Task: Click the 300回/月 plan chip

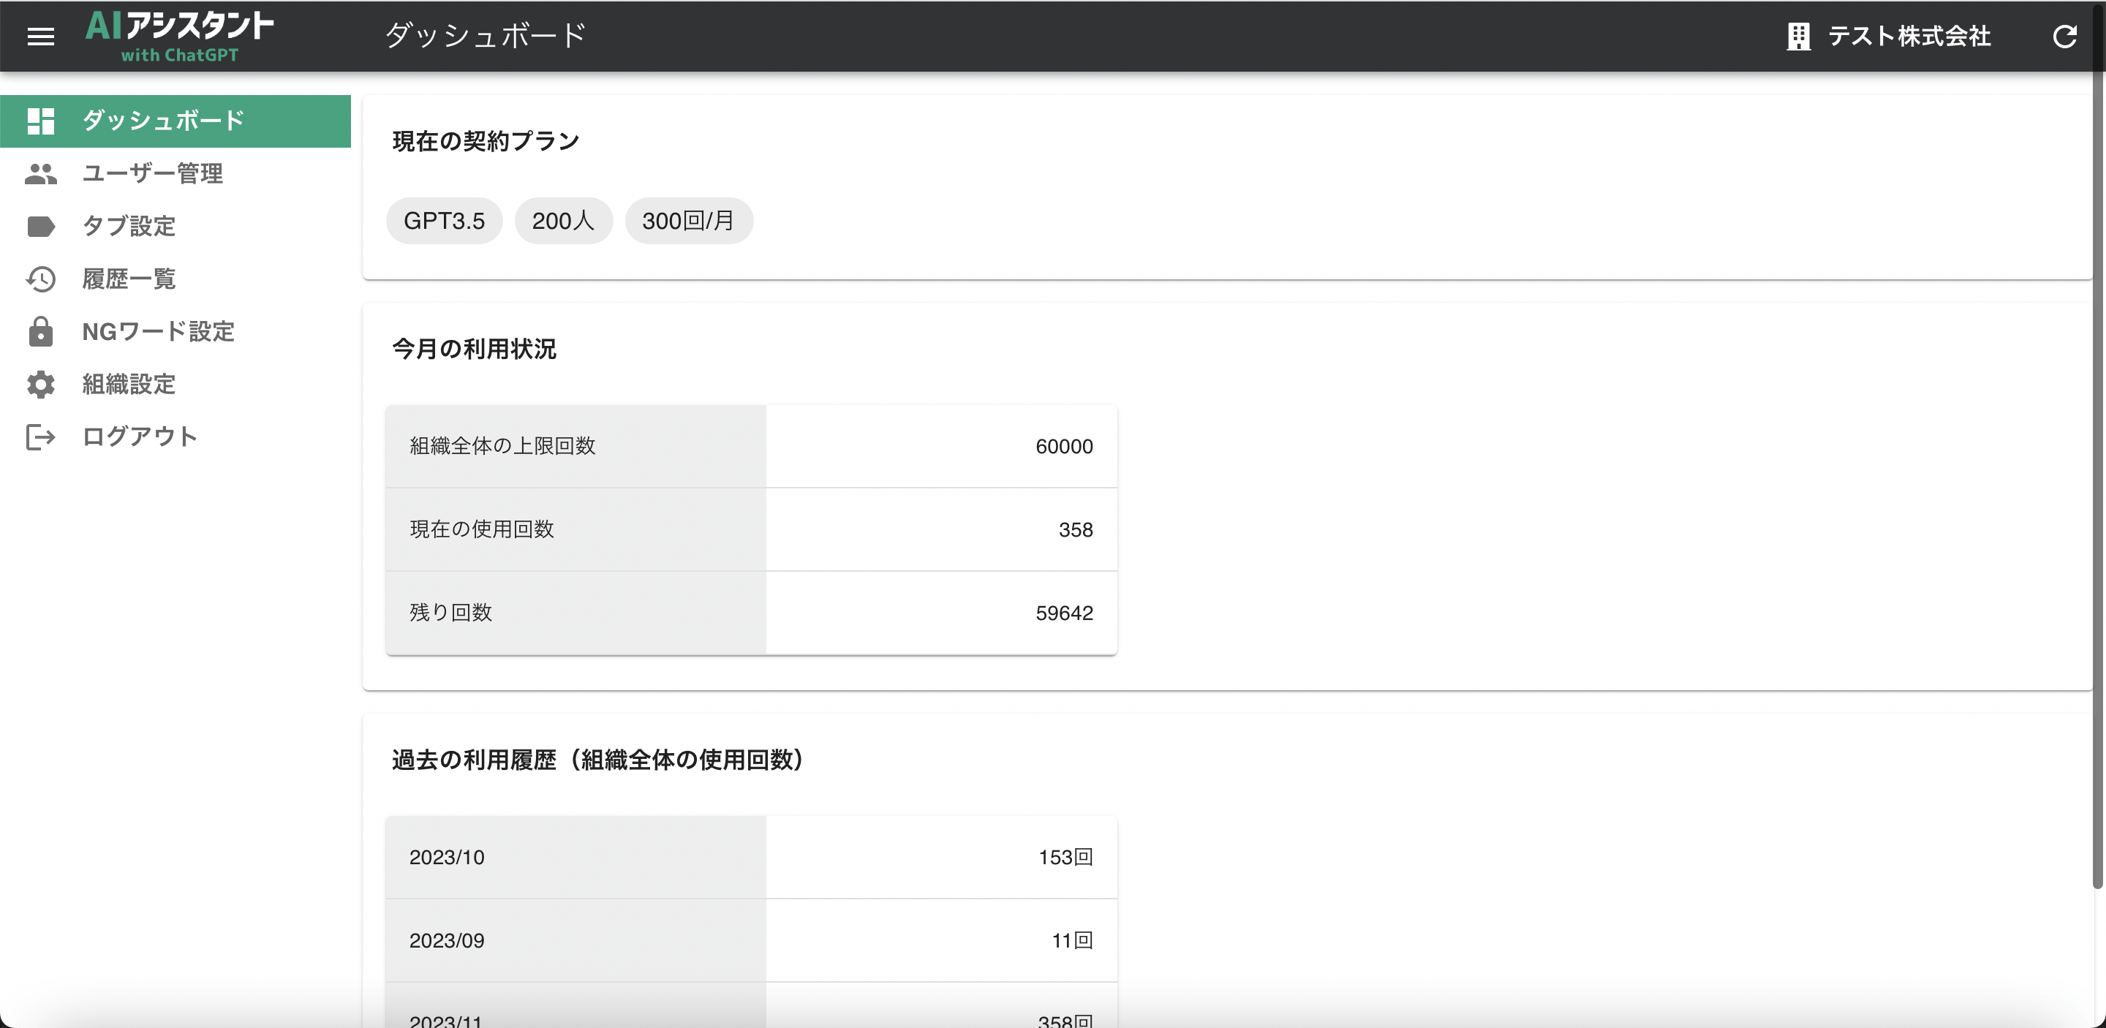Action: pos(688,221)
